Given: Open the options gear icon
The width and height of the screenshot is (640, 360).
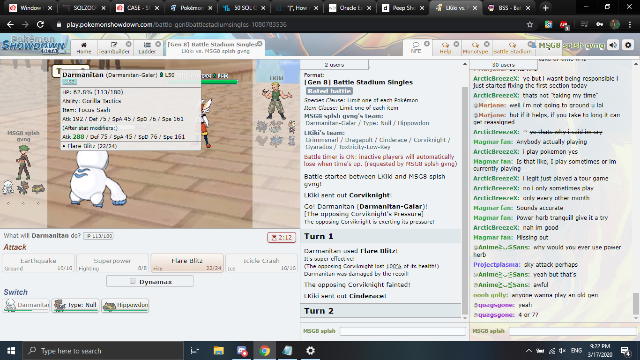Looking at the screenshot, I should [628, 45].
